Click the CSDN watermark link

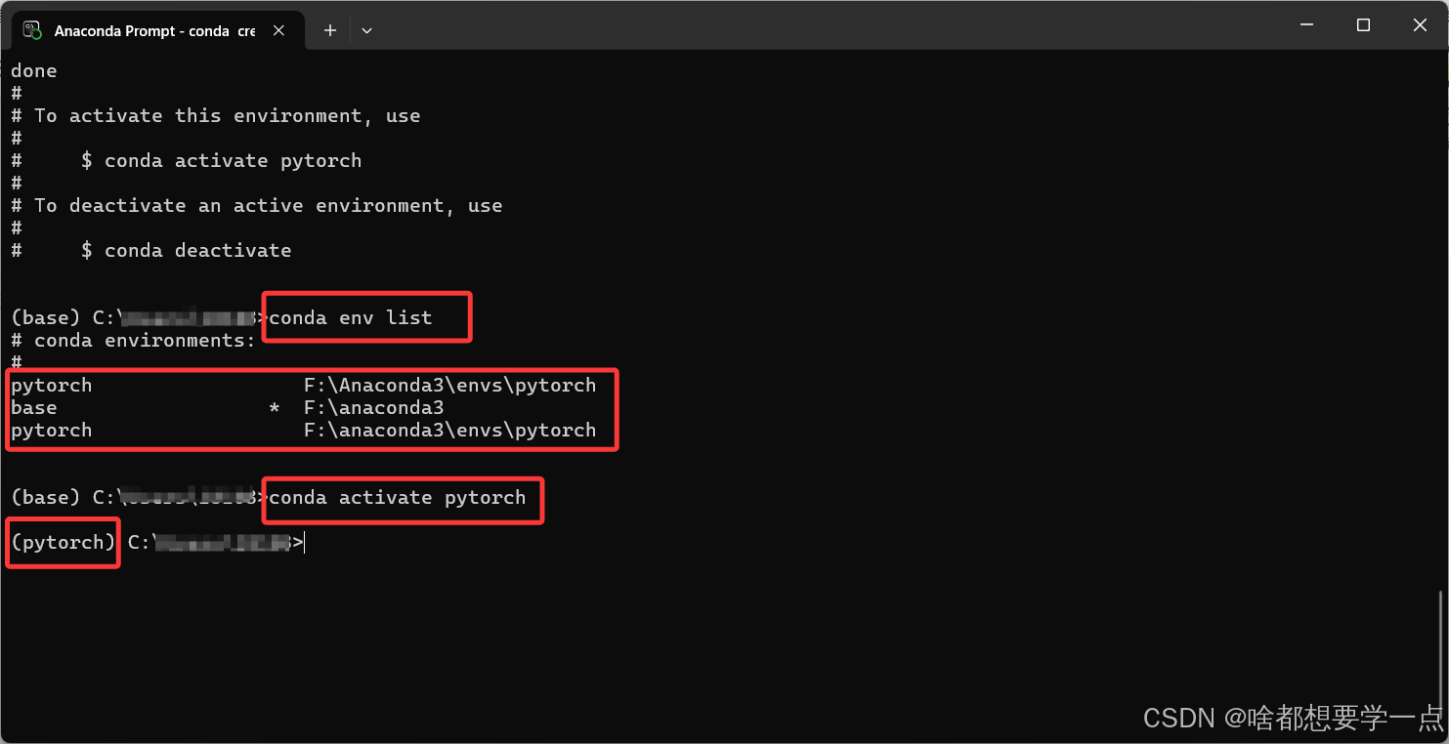click(x=1179, y=719)
